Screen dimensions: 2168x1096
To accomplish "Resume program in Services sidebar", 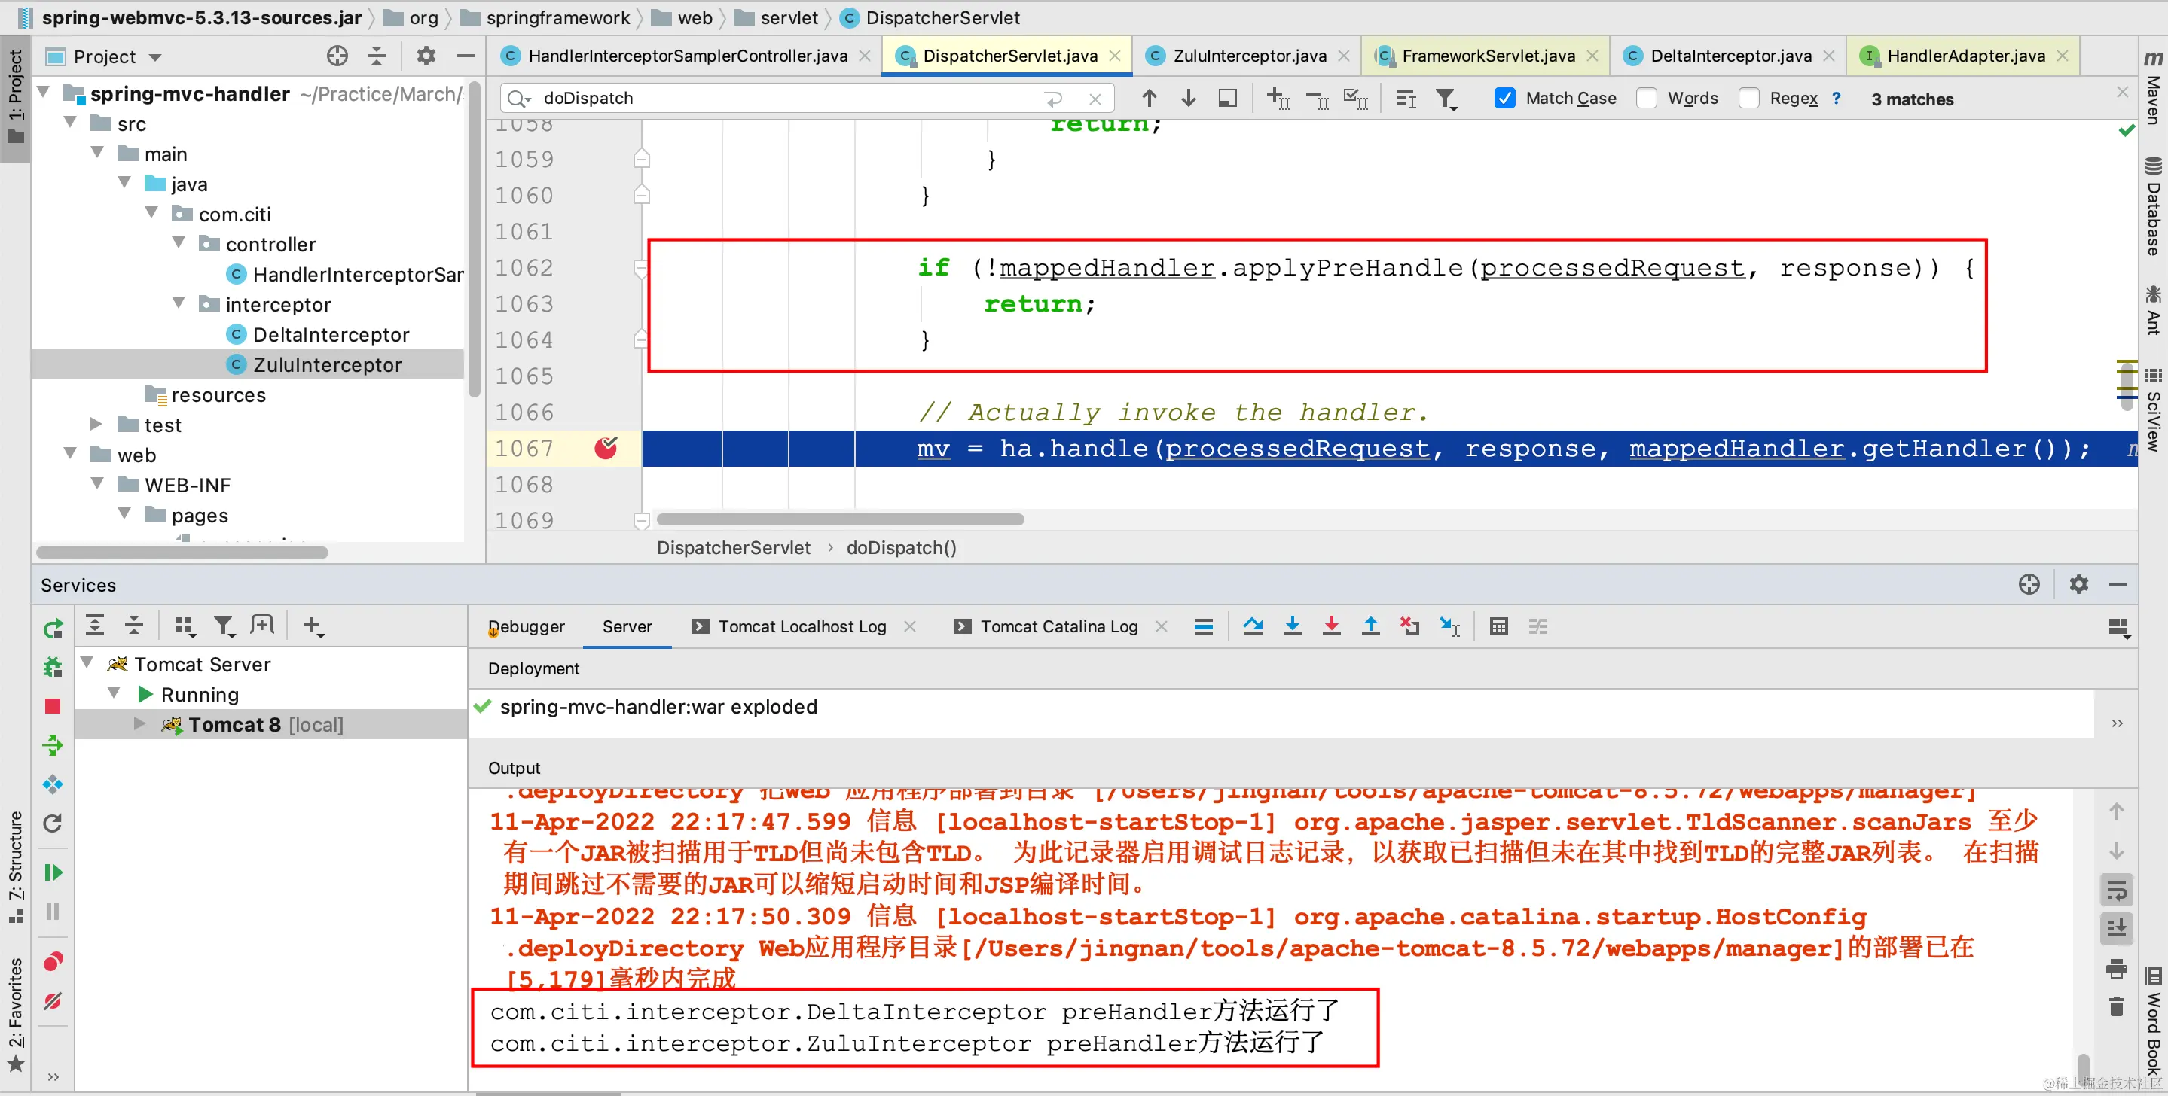I will pyautogui.click(x=52, y=872).
